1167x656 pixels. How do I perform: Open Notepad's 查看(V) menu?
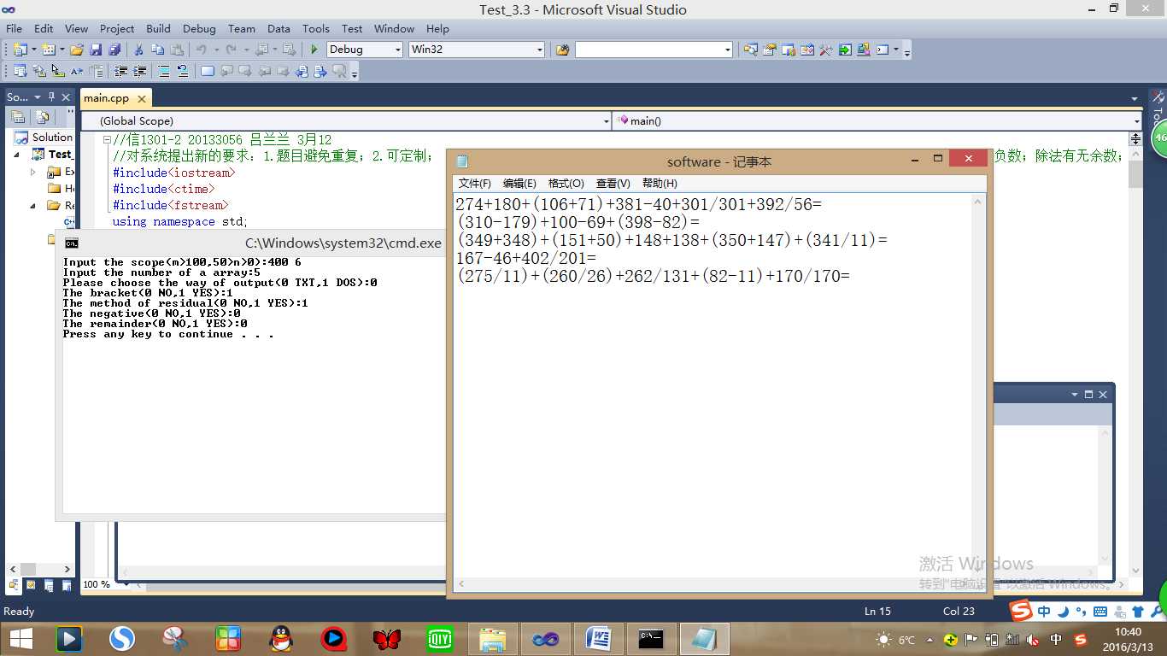pyautogui.click(x=613, y=183)
